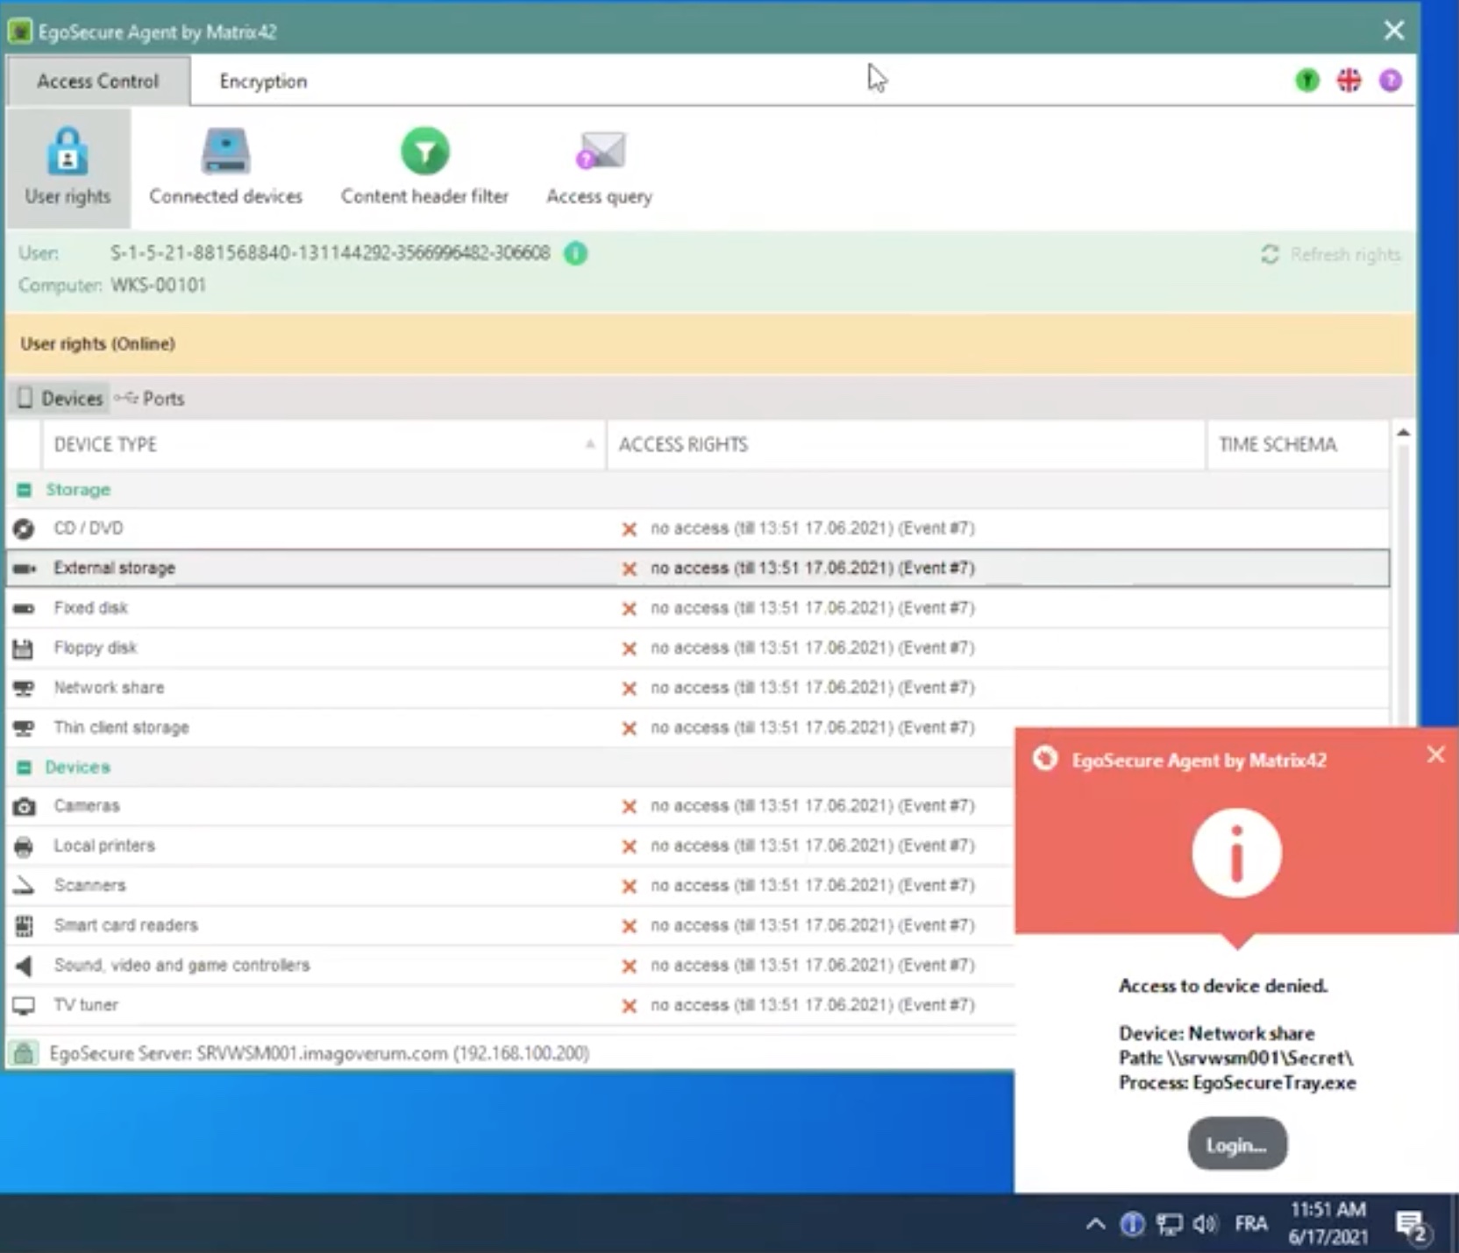Click computer name WKS-00101
1459x1253 pixels.
(x=158, y=285)
